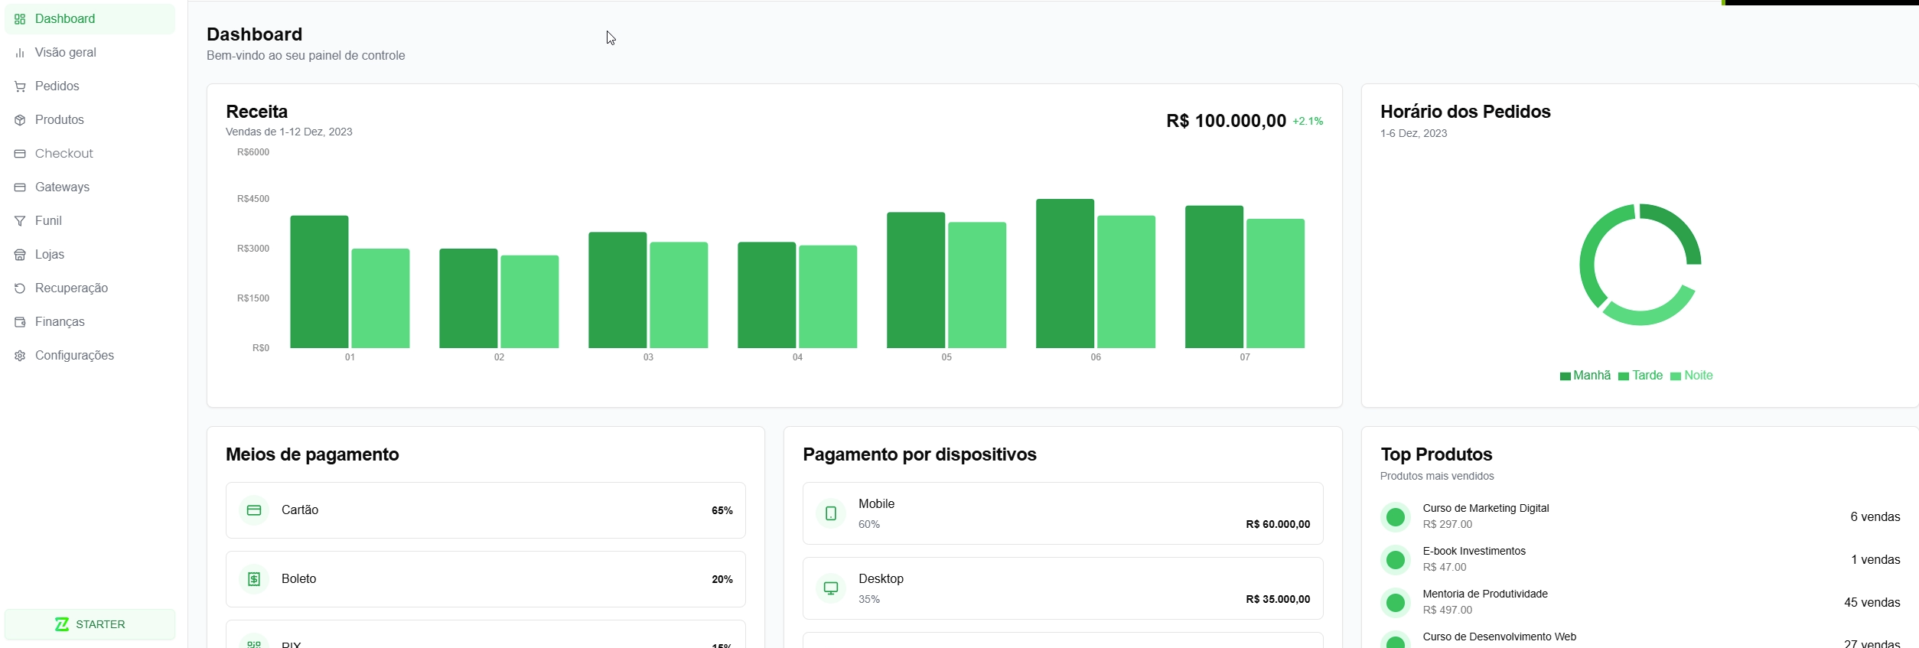Open the Funil section
The height and width of the screenshot is (648, 1919).
click(x=90, y=221)
